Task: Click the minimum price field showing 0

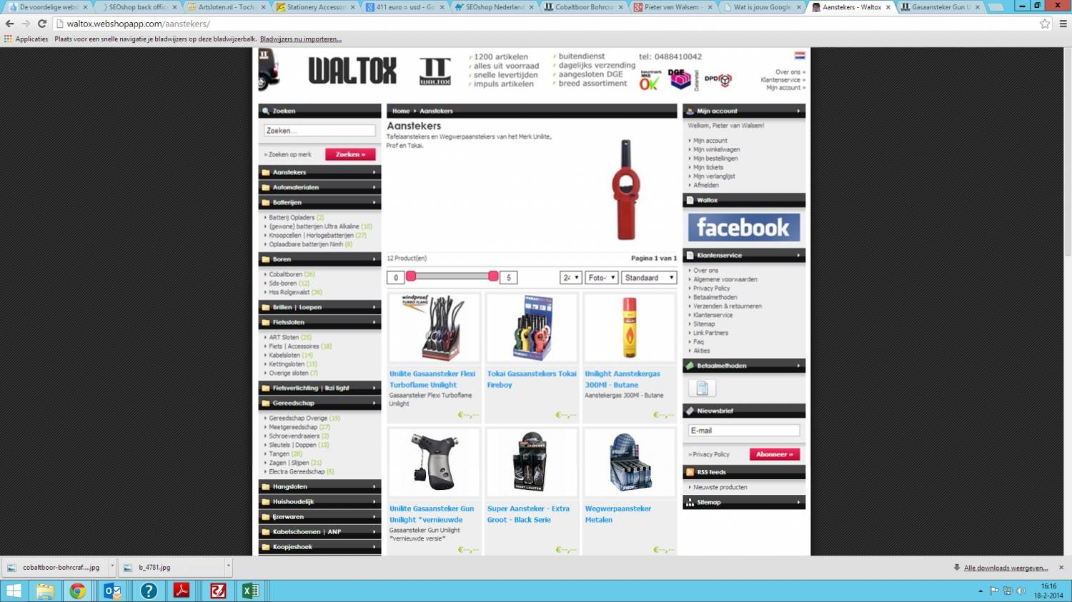Action: point(396,278)
